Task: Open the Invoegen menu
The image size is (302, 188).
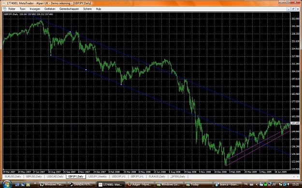Action: (35, 9)
